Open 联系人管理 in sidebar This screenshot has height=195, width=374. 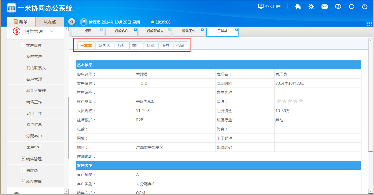pos(36,91)
